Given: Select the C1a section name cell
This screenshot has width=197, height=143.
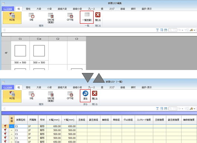Looking at the screenshot, I should point(21,142).
